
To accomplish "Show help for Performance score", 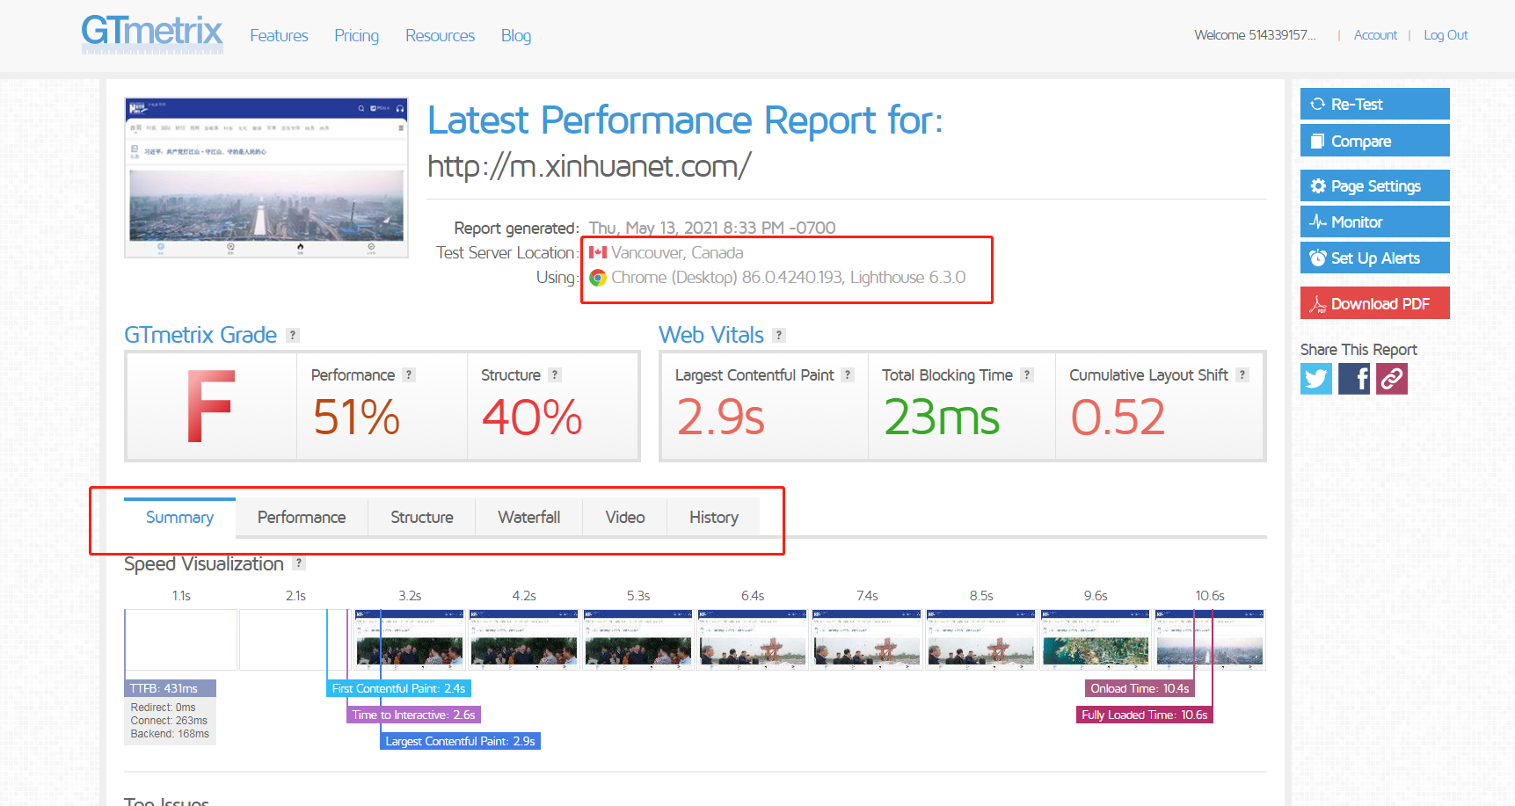I will pos(409,374).
